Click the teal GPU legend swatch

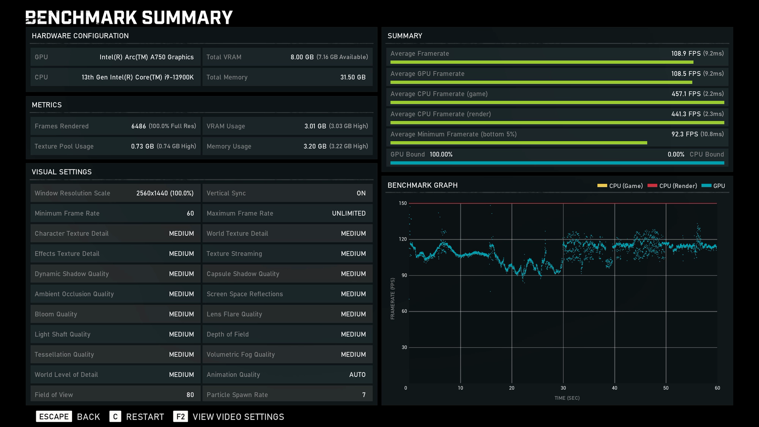[707, 186]
